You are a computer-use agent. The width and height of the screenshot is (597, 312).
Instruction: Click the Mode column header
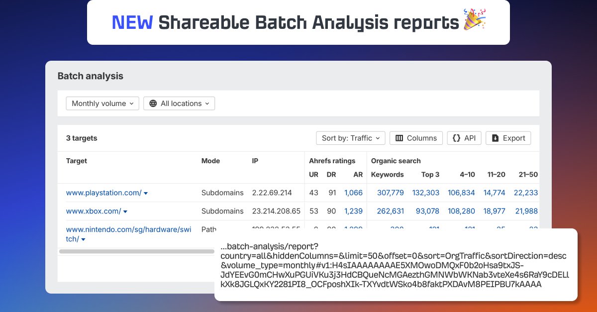click(210, 161)
